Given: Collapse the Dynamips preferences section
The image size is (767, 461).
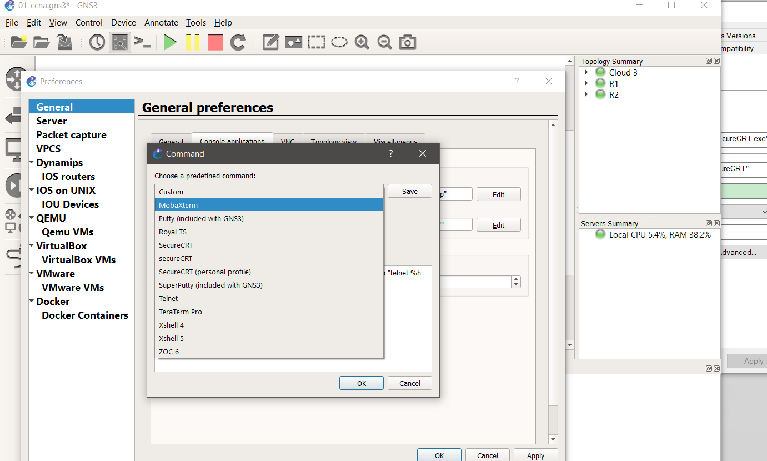Looking at the screenshot, I should click(32, 163).
